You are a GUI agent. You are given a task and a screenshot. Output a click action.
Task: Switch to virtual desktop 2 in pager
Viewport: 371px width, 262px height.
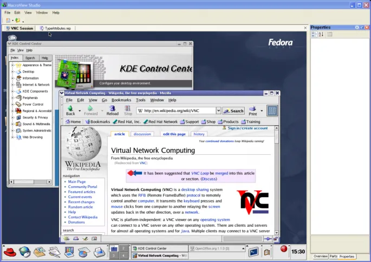click(124, 248)
